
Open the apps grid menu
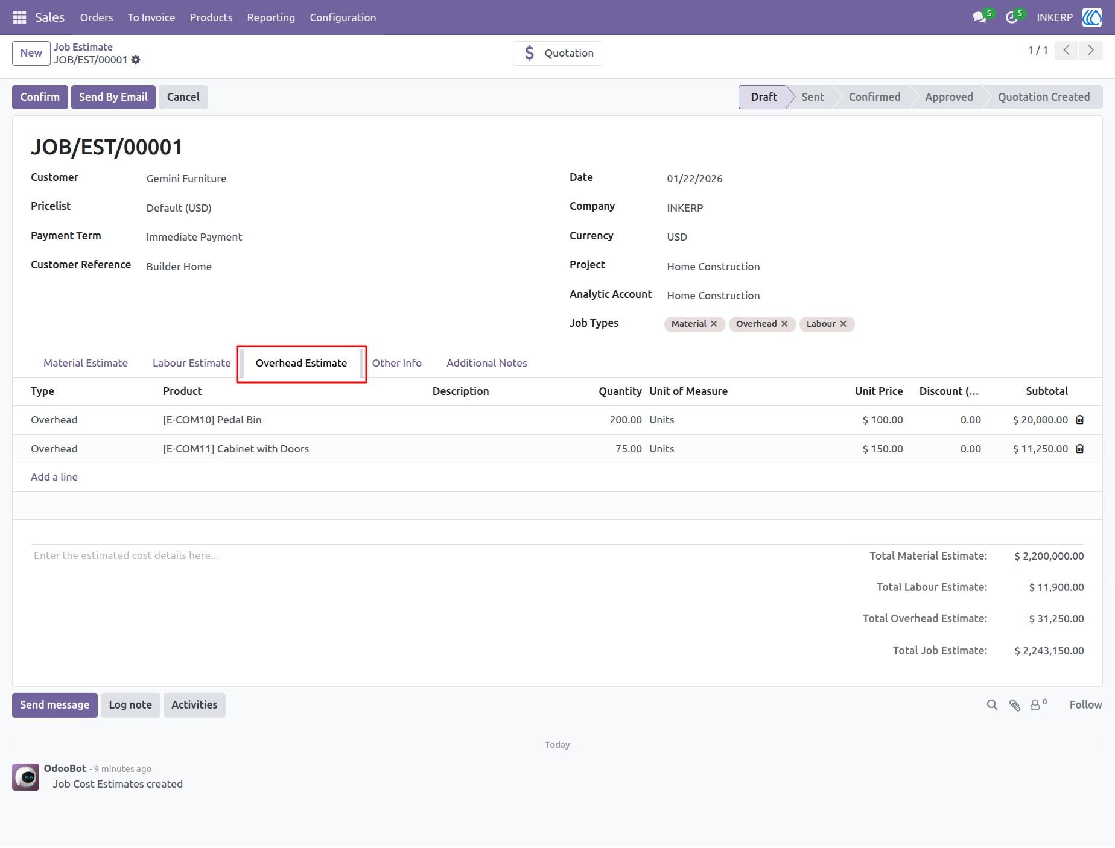tap(19, 17)
